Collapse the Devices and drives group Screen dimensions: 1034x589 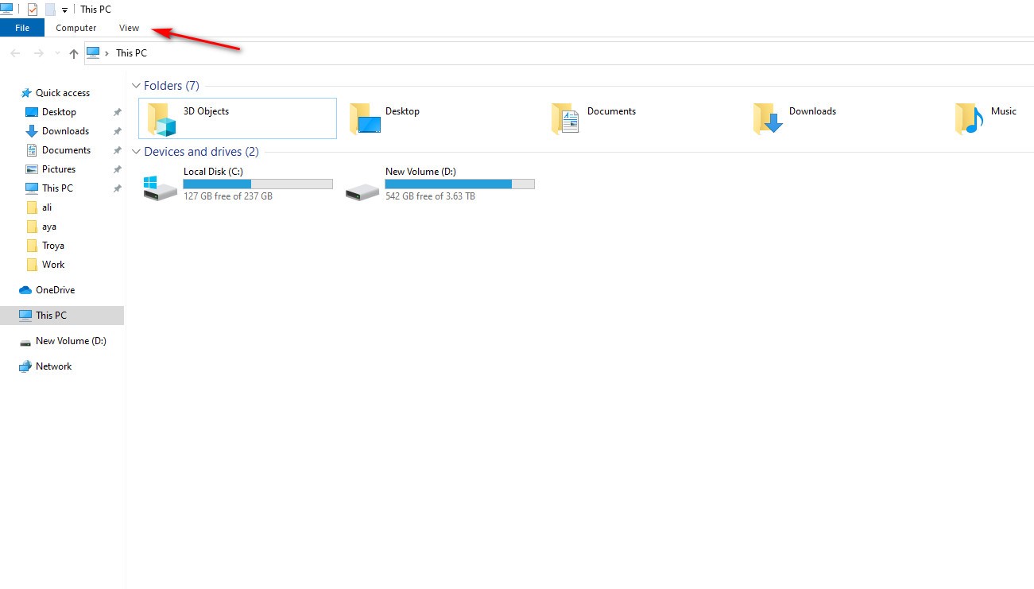point(136,152)
